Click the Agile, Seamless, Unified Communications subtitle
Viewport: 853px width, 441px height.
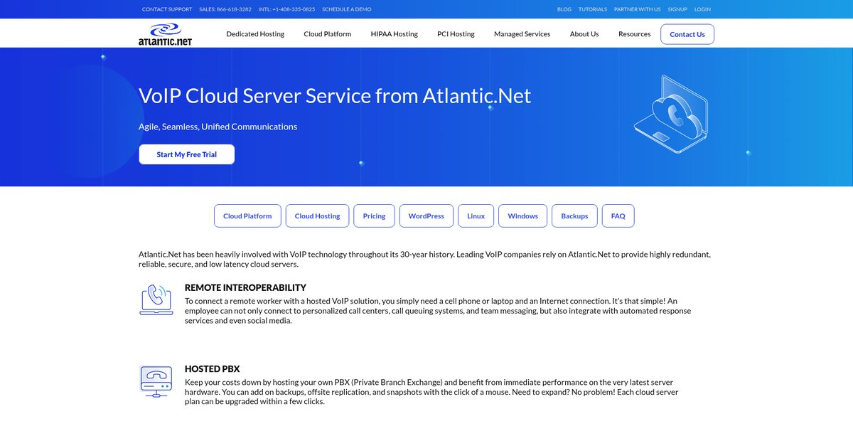point(218,127)
